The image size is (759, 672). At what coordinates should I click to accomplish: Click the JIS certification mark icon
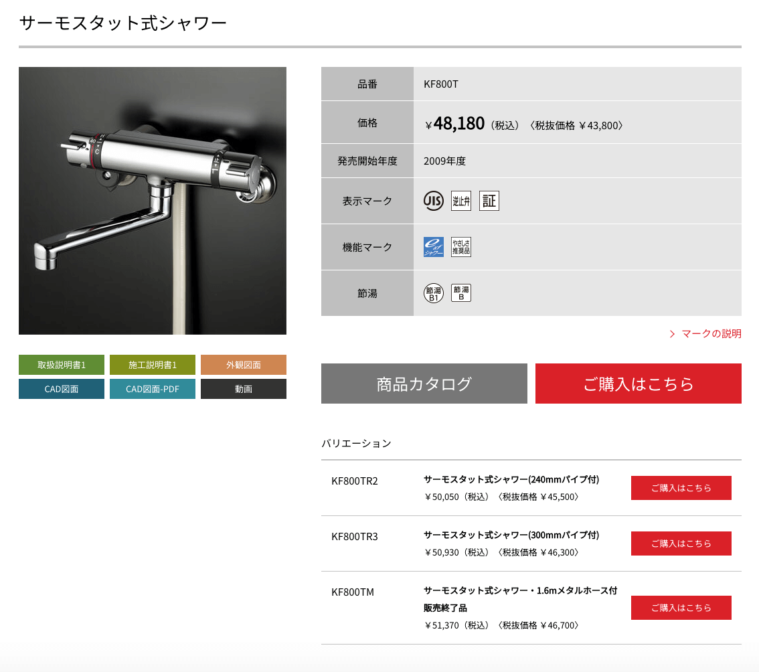pos(433,201)
